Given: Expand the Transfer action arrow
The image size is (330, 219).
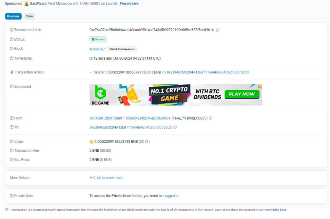Looking at the screenshot, I should click(x=90, y=72).
